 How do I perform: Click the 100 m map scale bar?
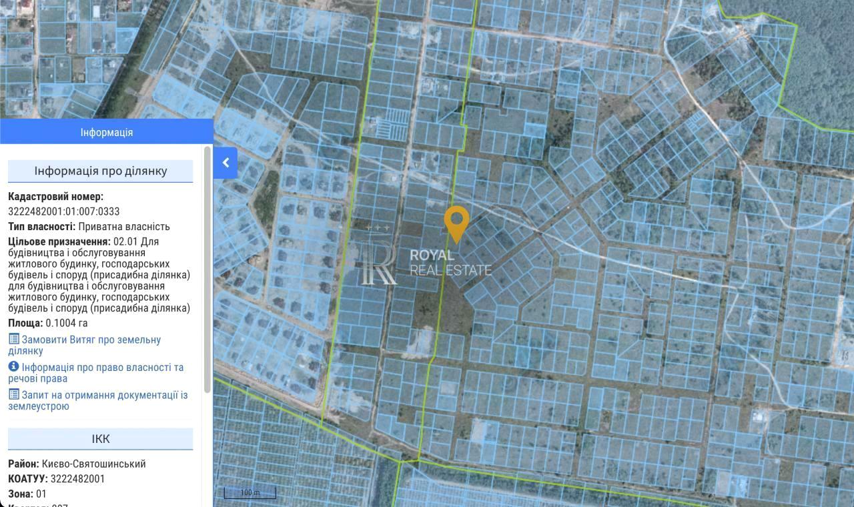(250, 493)
